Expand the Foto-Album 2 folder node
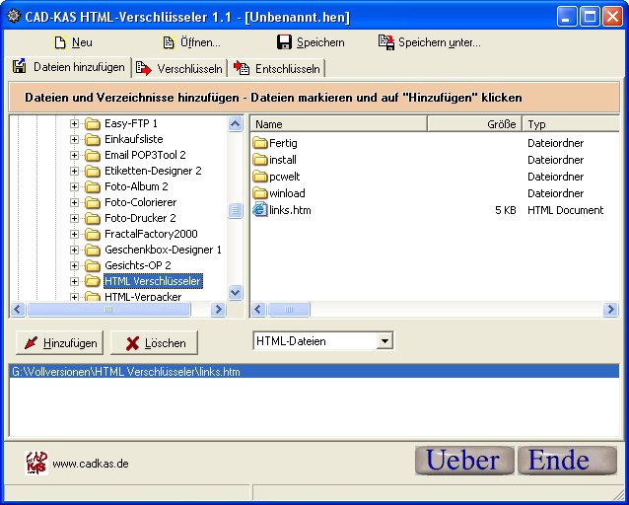This screenshot has height=505, width=629. coord(74,186)
